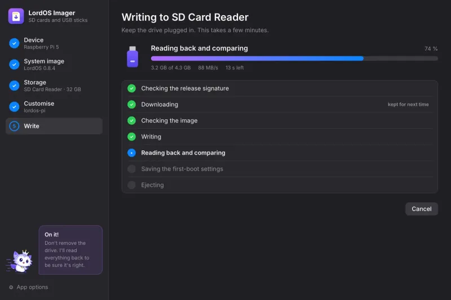Click green check beside Checking the image
Screen dimensions: 451x300
point(132,120)
